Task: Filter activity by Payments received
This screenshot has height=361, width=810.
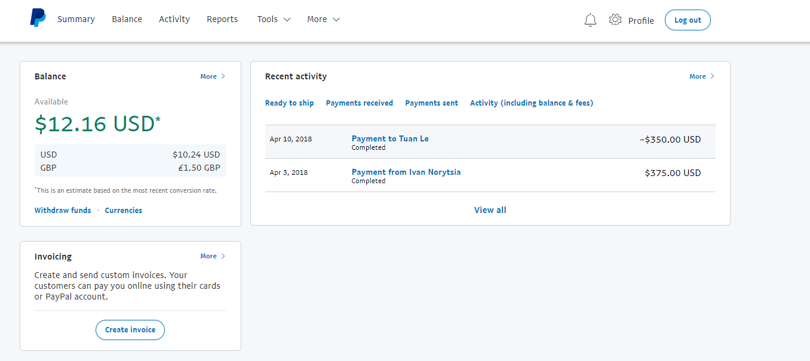Action: 360,103
